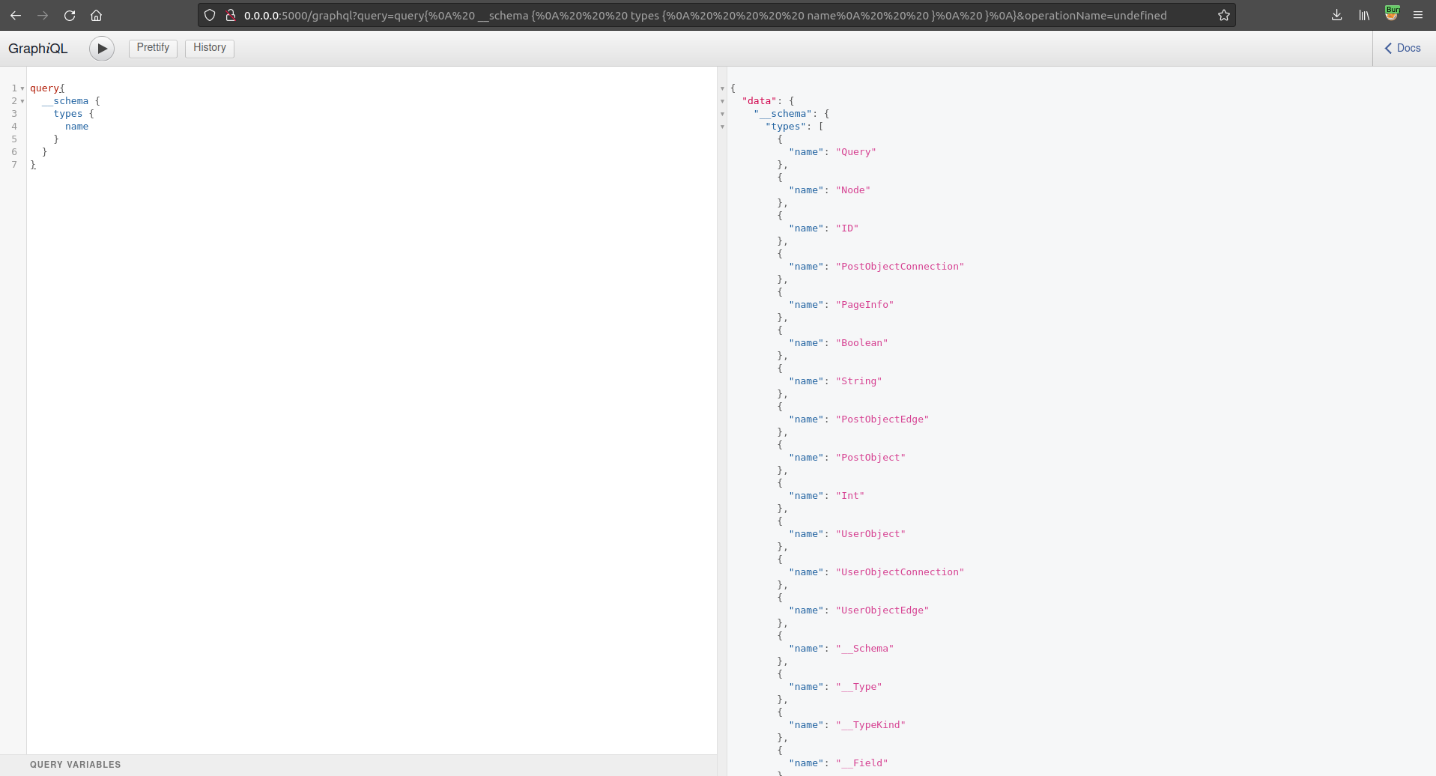Screen dimensions: 1436x776
Task: Bookmark this page with the star icon
Action: (x=1223, y=15)
